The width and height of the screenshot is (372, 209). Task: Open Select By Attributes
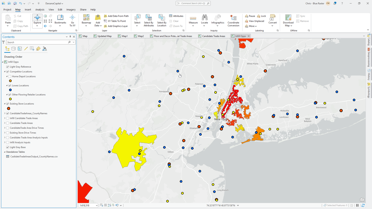[149, 21]
